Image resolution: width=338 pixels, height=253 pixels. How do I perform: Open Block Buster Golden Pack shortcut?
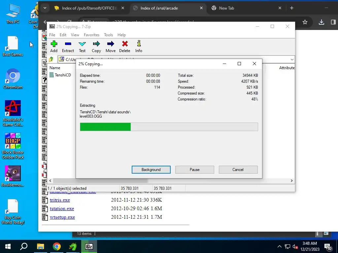click(13, 146)
